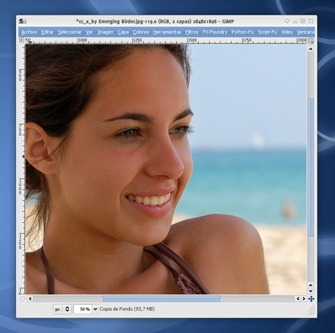The image size is (335, 333).
Task: Click the horizontal scrollbar thumb
Action: (161, 299)
